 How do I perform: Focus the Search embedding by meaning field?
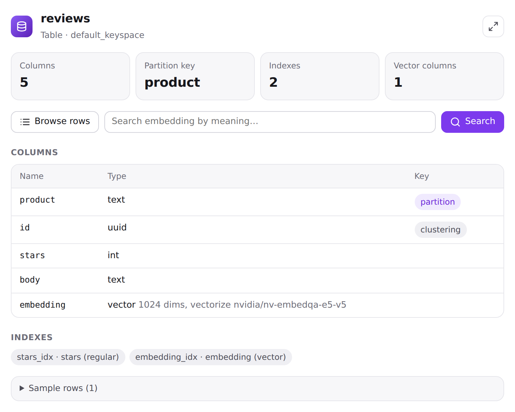[x=270, y=122]
